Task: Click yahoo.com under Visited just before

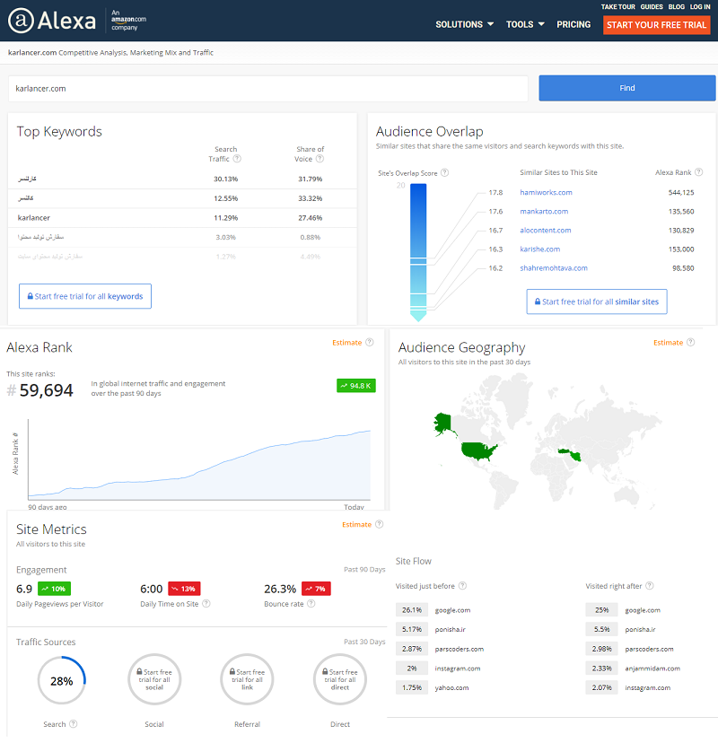Action: point(451,687)
